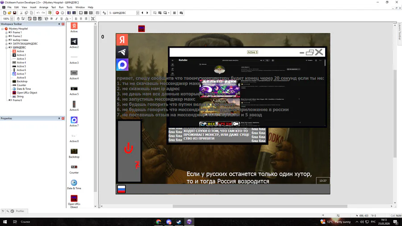Toggle bold text formatting

(x=51, y=19)
